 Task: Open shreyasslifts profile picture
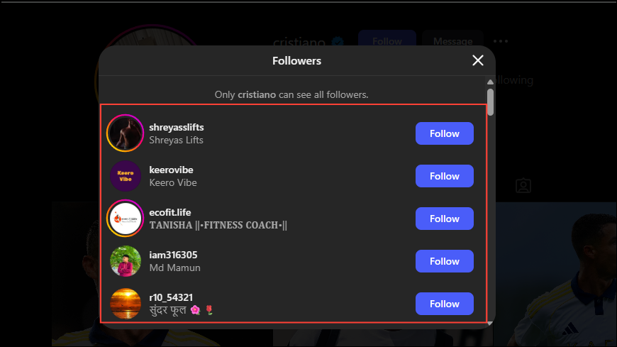[125, 133]
